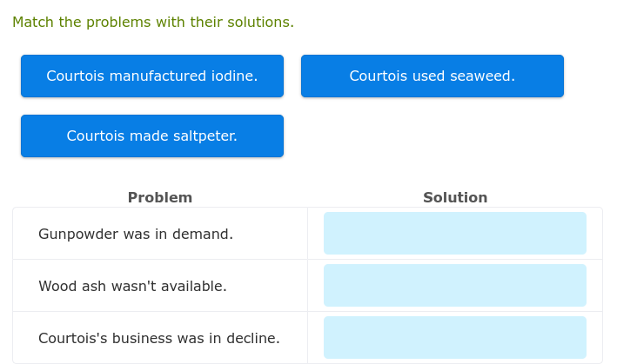Image resolution: width=637 pixels, height=364 pixels.
Task: Click solution slot for Courtois's business decline
Action: [x=454, y=338]
